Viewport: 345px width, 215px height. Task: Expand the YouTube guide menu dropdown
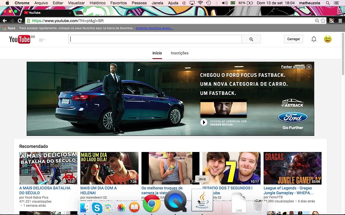42,40
